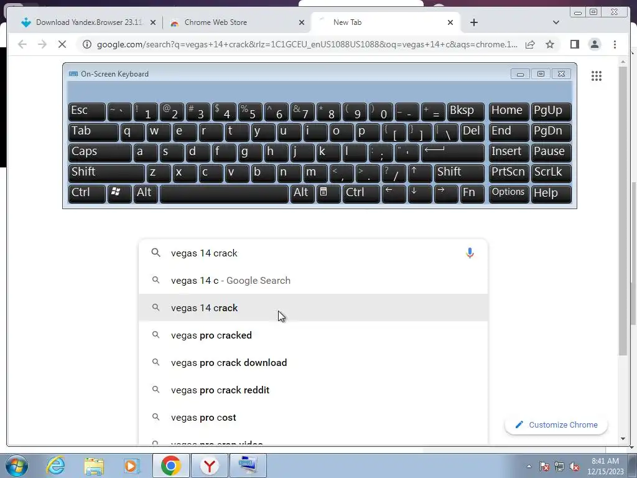Screen dimensions: 637x478
Task: Click Help key on On-Screen Keyboard
Action: (551, 194)
